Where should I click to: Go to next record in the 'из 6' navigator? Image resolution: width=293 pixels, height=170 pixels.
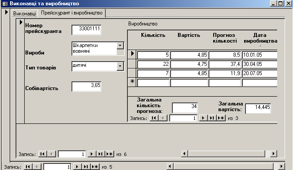click(92, 154)
